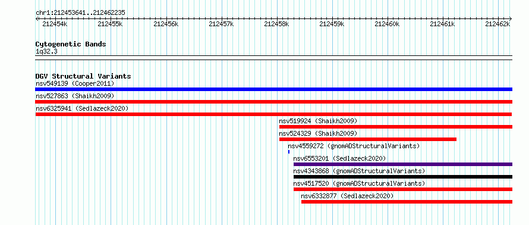
Task: Click the red nsv4517520 variant bar
Action: pyautogui.click(x=403, y=189)
